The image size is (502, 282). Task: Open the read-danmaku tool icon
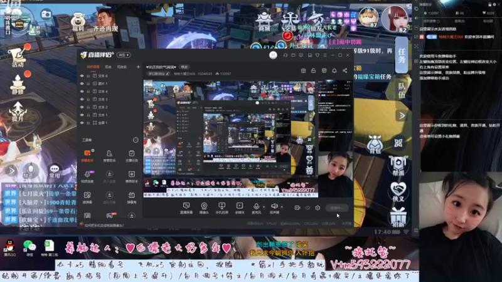pos(87,197)
